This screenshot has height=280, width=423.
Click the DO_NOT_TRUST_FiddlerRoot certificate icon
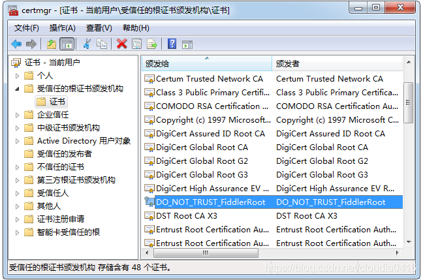(149, 202)
